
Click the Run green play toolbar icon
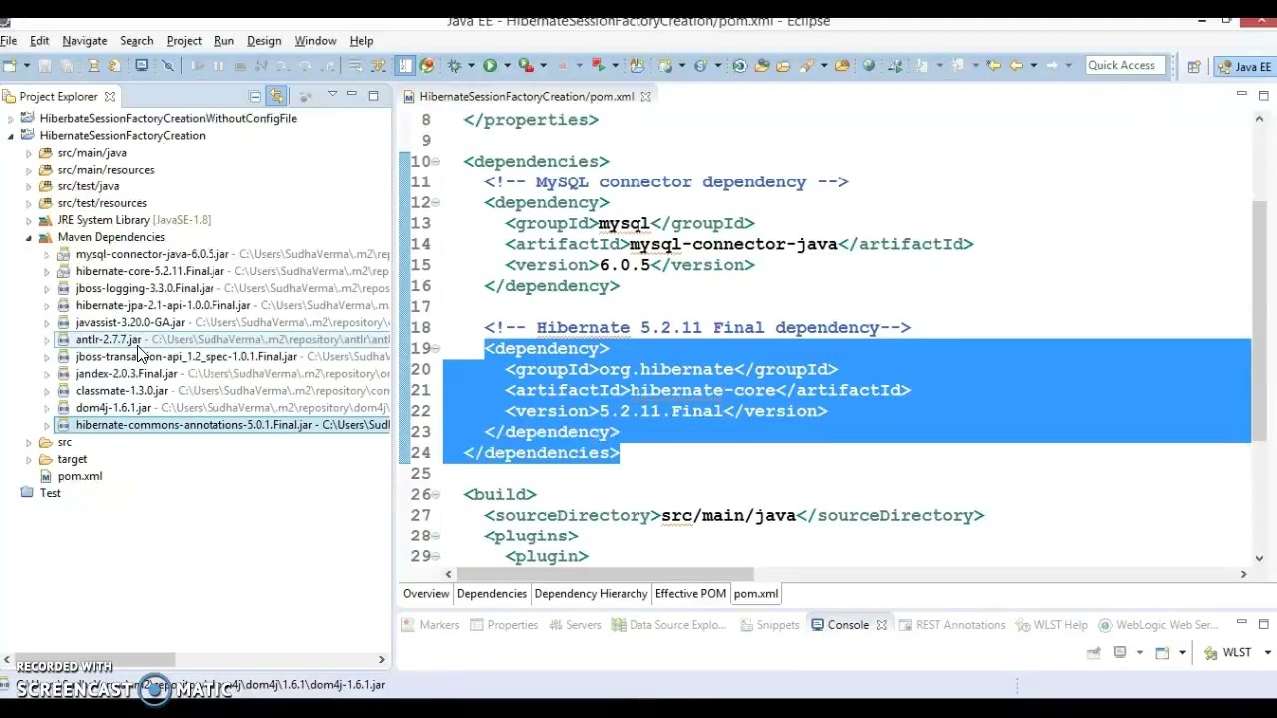click(x=490, y=66)
